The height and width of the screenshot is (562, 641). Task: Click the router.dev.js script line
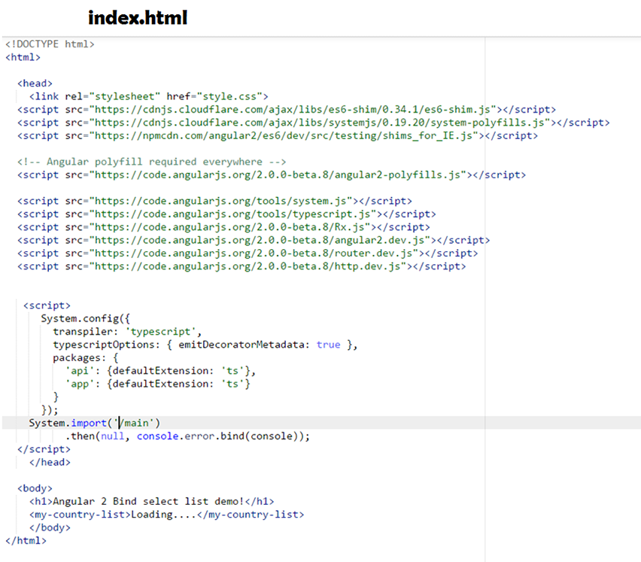pyautogui.click(x=248, y=254)
